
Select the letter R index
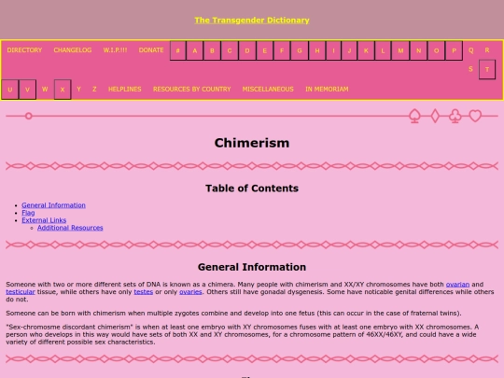(x=487, y=50)
